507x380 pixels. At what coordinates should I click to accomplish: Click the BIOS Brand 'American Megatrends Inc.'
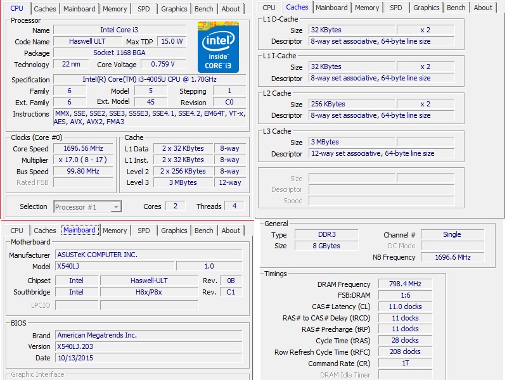tap(149, 336)
